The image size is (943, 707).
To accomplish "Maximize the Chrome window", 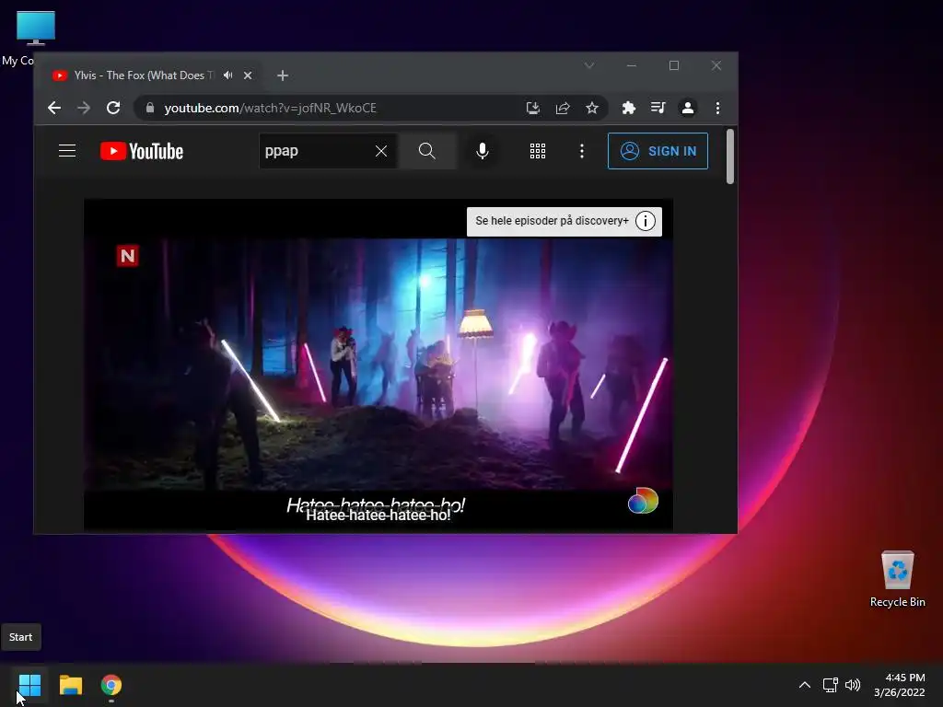I will (x=673, y=65).
